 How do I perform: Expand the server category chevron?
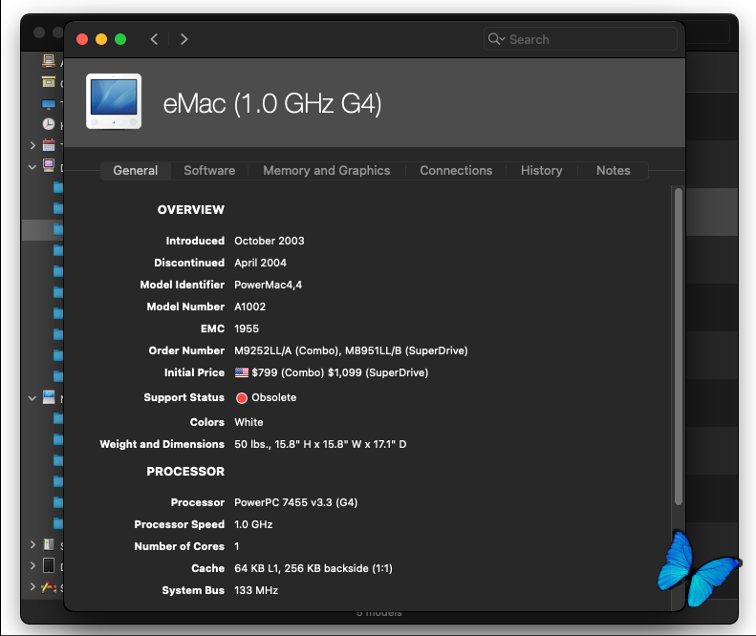click(32, 544)
